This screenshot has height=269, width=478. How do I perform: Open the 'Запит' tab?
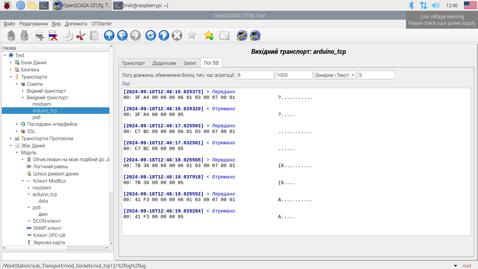click(190, 63)
